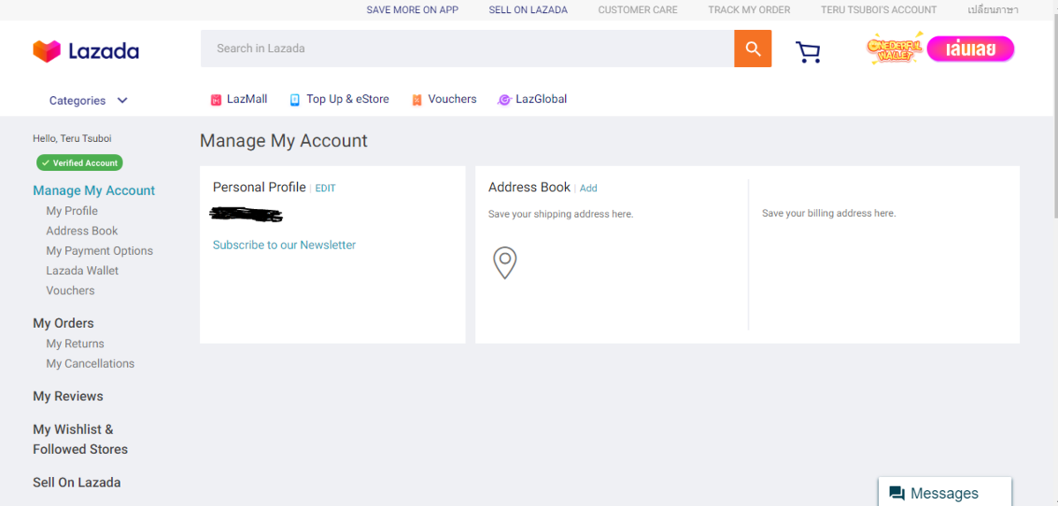Open My Cancellations in sidebar
The height and width of the screenshot is (506, 1058).
coord(90,364)
